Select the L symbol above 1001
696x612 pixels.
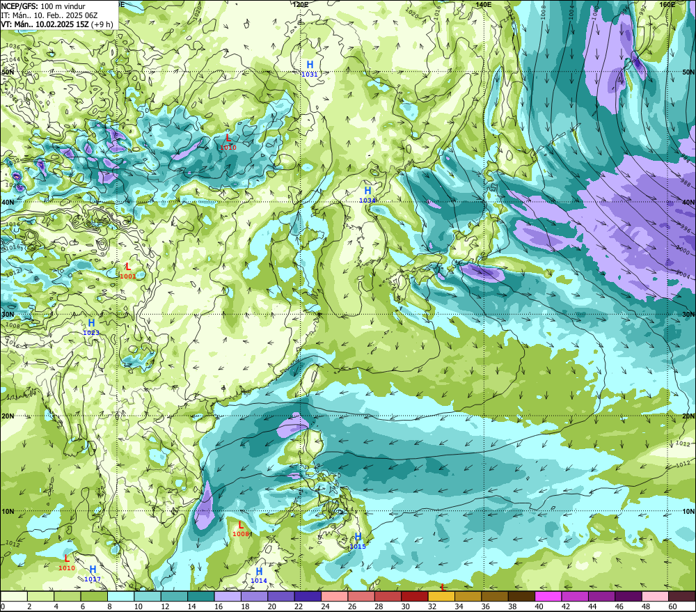(128, 267)
